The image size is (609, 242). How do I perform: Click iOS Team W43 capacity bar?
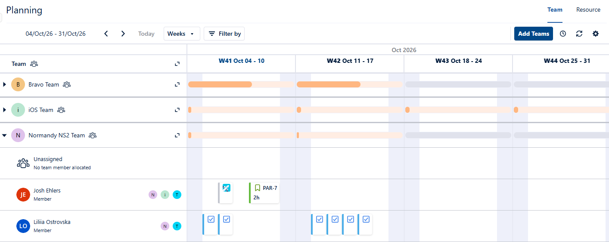(458, 110)
